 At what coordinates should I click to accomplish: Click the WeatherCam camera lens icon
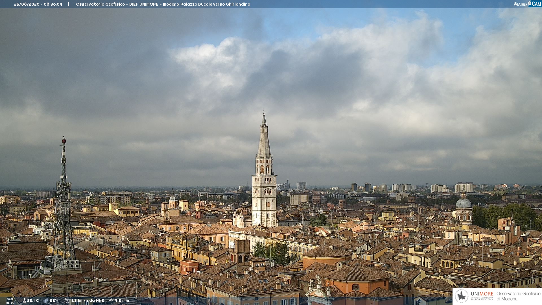530,3
